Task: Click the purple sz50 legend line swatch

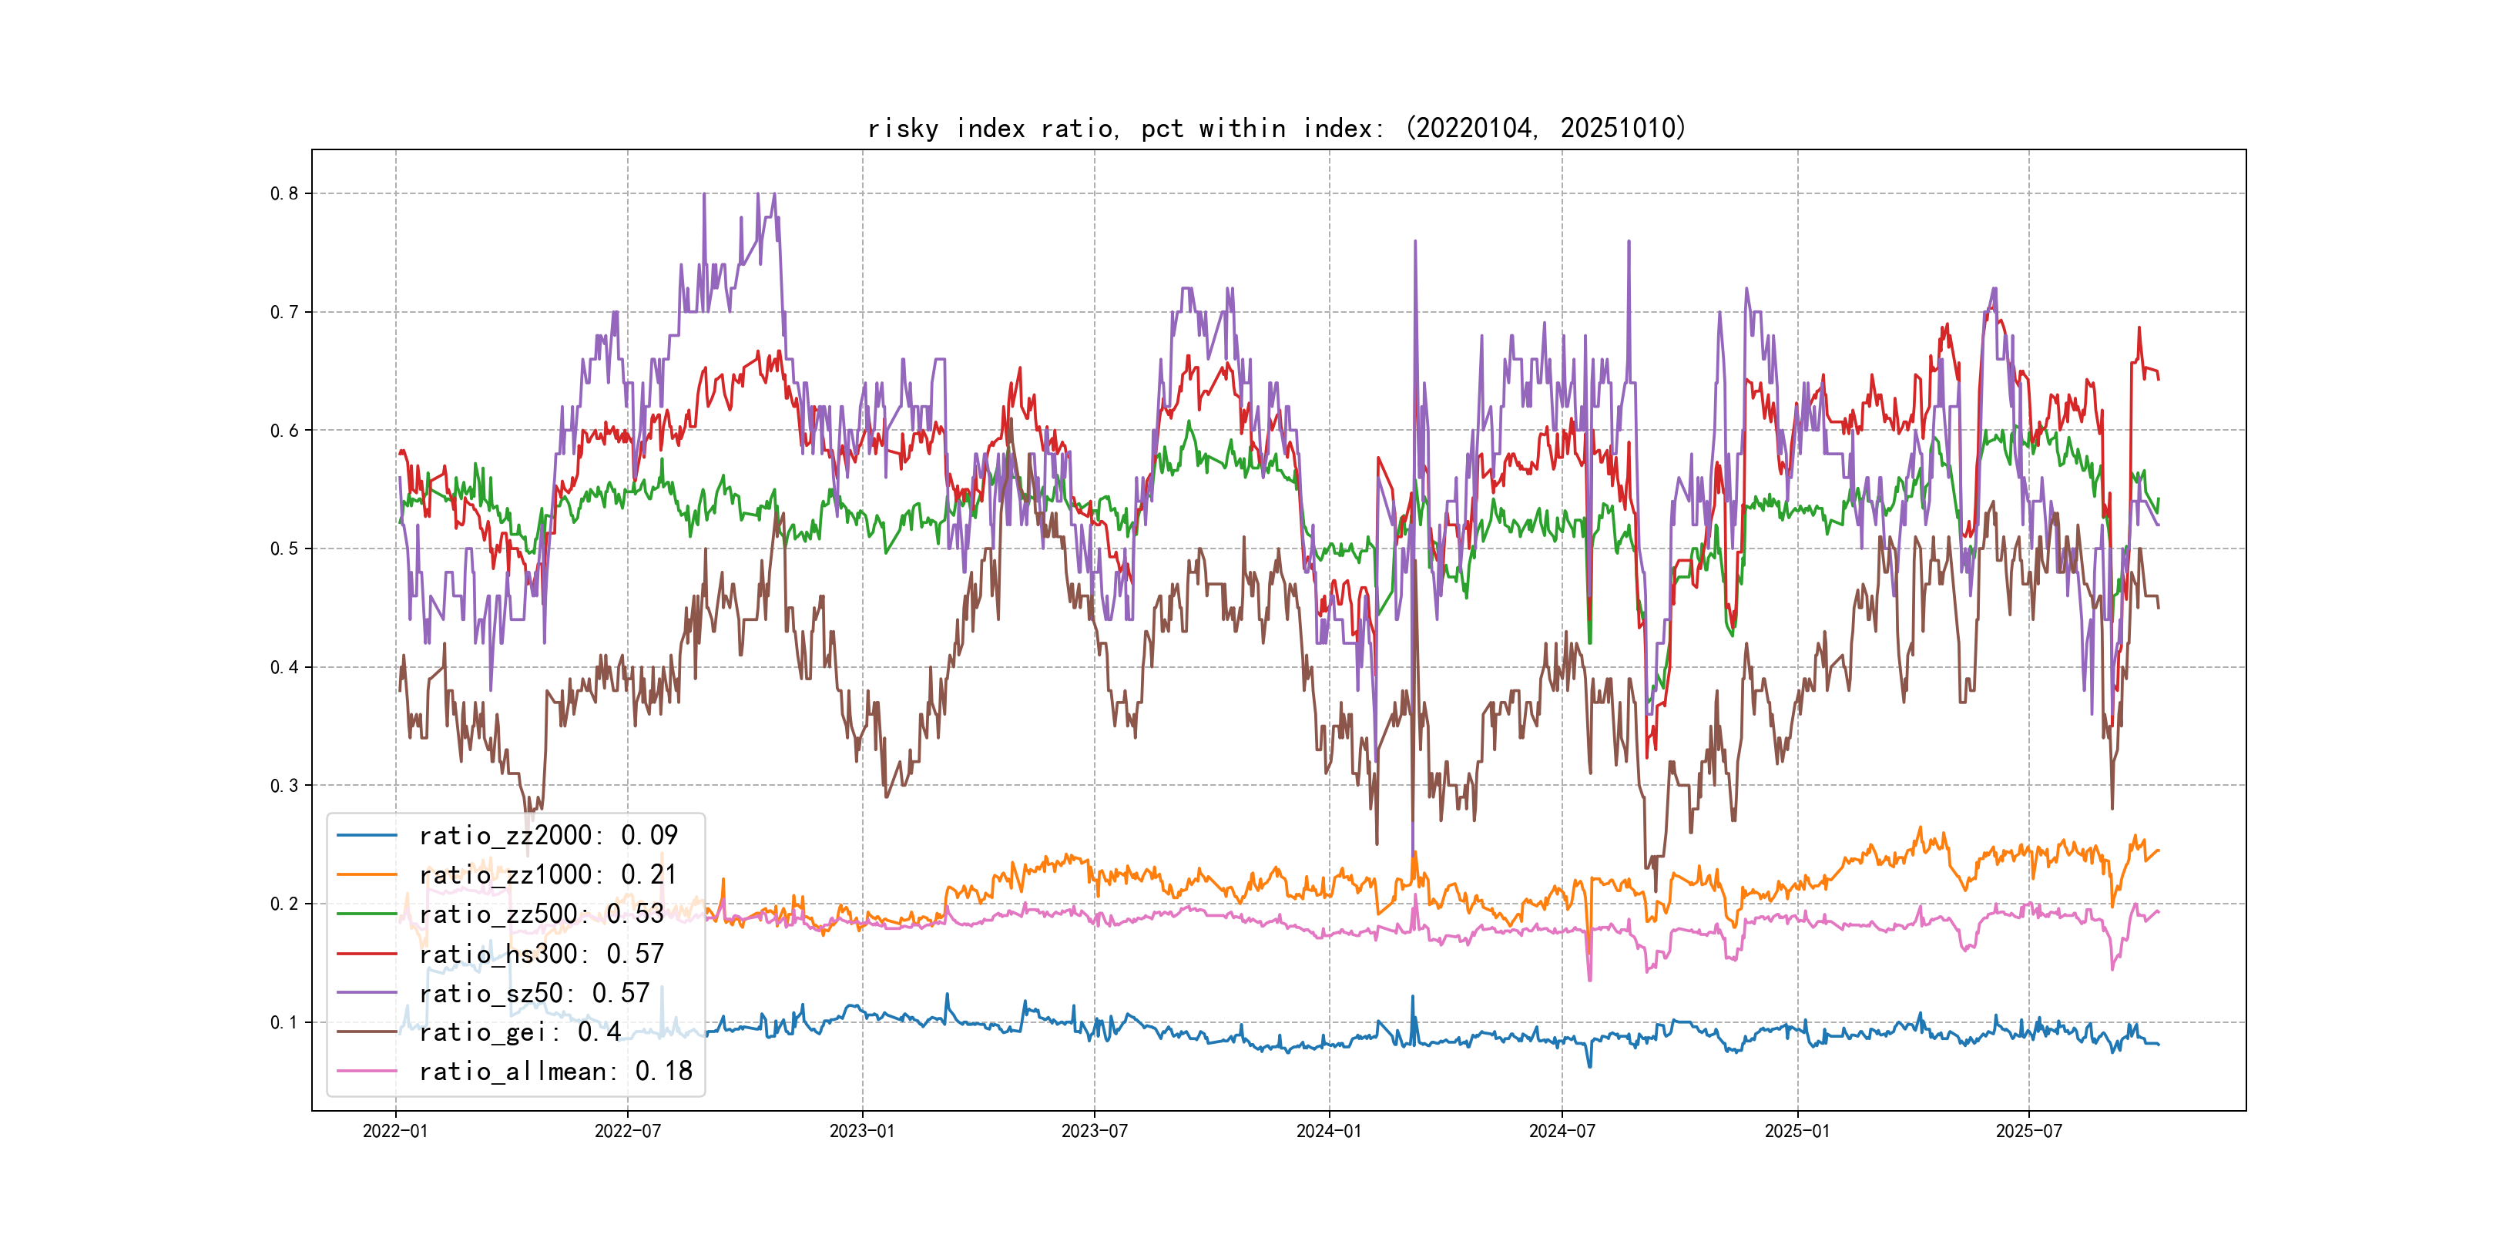Action: pyautogui.click(x=366, y=993)
